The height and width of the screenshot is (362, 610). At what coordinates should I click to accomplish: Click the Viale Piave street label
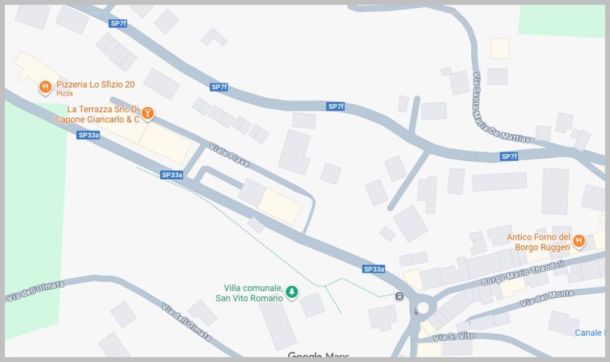[x=229, y=155]
